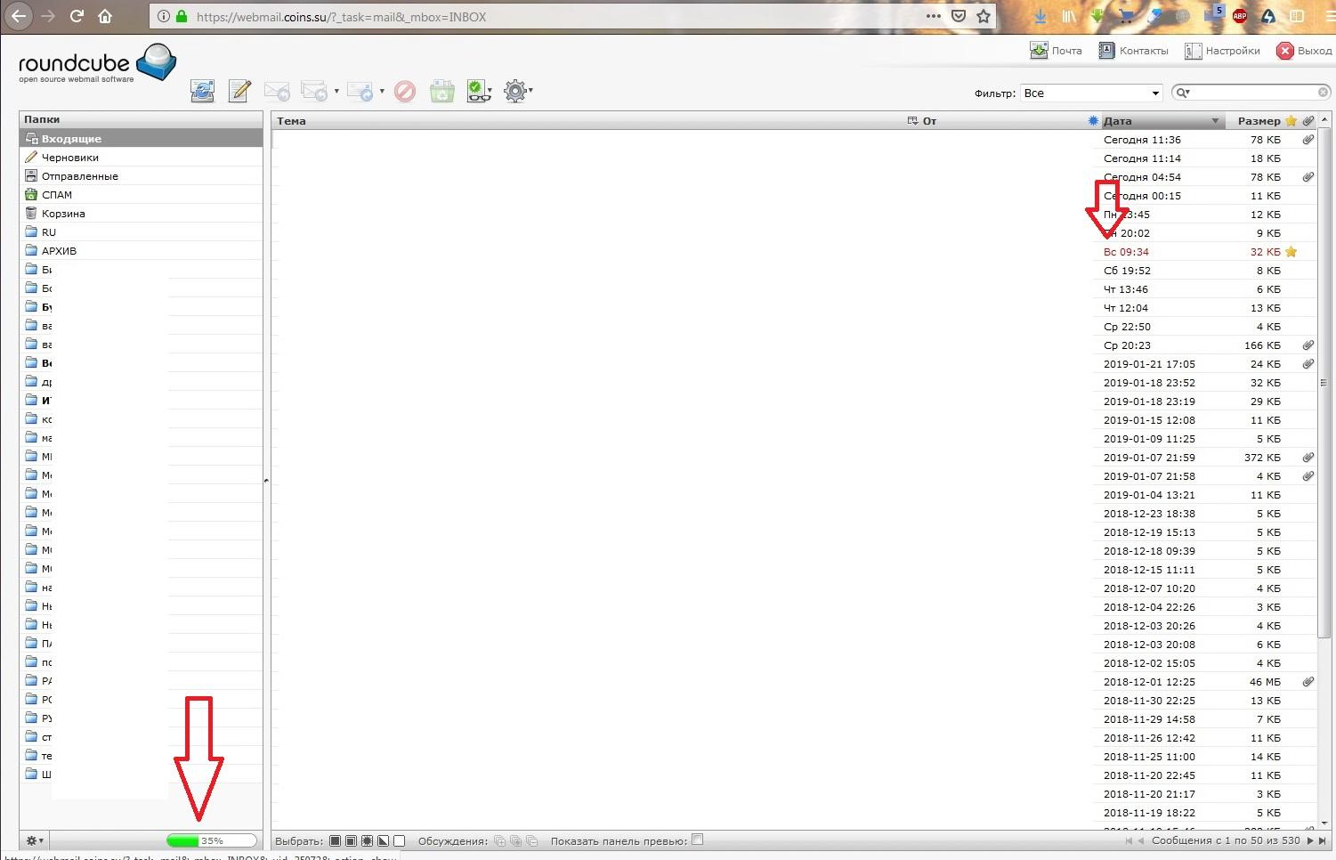The image size is (1336, 860).
Task: Open the Корзина trash folder
Action: [142, 214]
